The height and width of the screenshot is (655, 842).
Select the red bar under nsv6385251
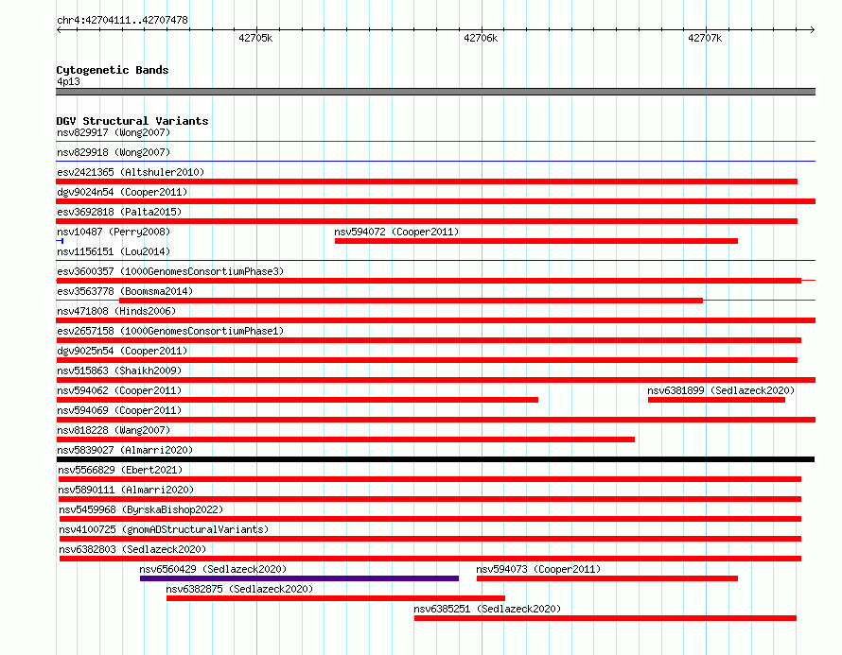click(605, 618)
